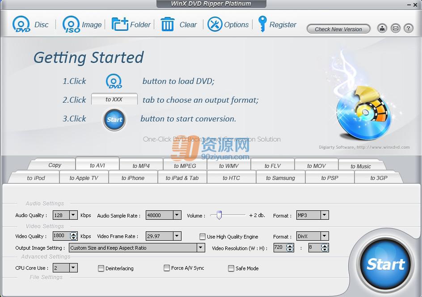The image size is (422, 297).
Task: Select the to iPad & Tab tab
Action: [182, 178]
